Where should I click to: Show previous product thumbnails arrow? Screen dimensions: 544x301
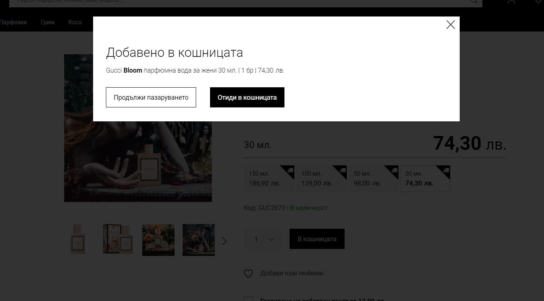(52, 241)
